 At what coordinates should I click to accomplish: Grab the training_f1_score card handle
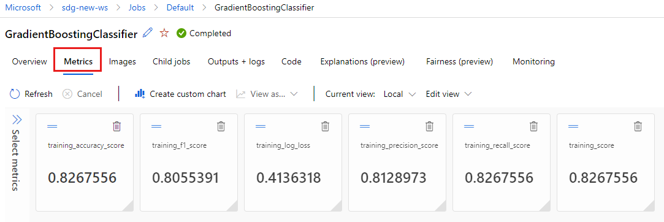click(156, 126)
